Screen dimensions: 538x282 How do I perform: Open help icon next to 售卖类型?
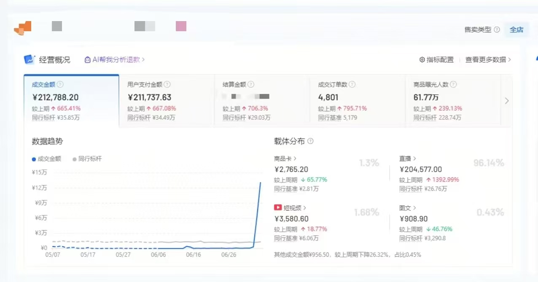click(x=497, y=30)
